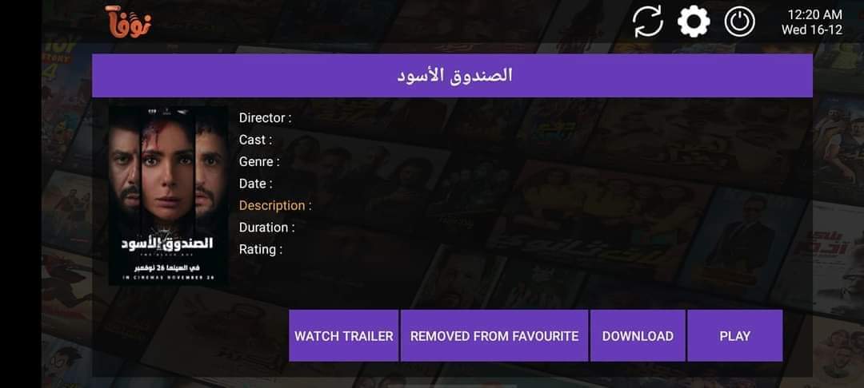The image size is (864, 388).
Task: Tap the Genre field label
Action: pyautogui.click(x=259, y=161)
